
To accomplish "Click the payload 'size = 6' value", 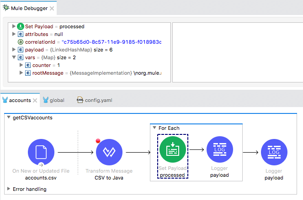I will (103, 50).
